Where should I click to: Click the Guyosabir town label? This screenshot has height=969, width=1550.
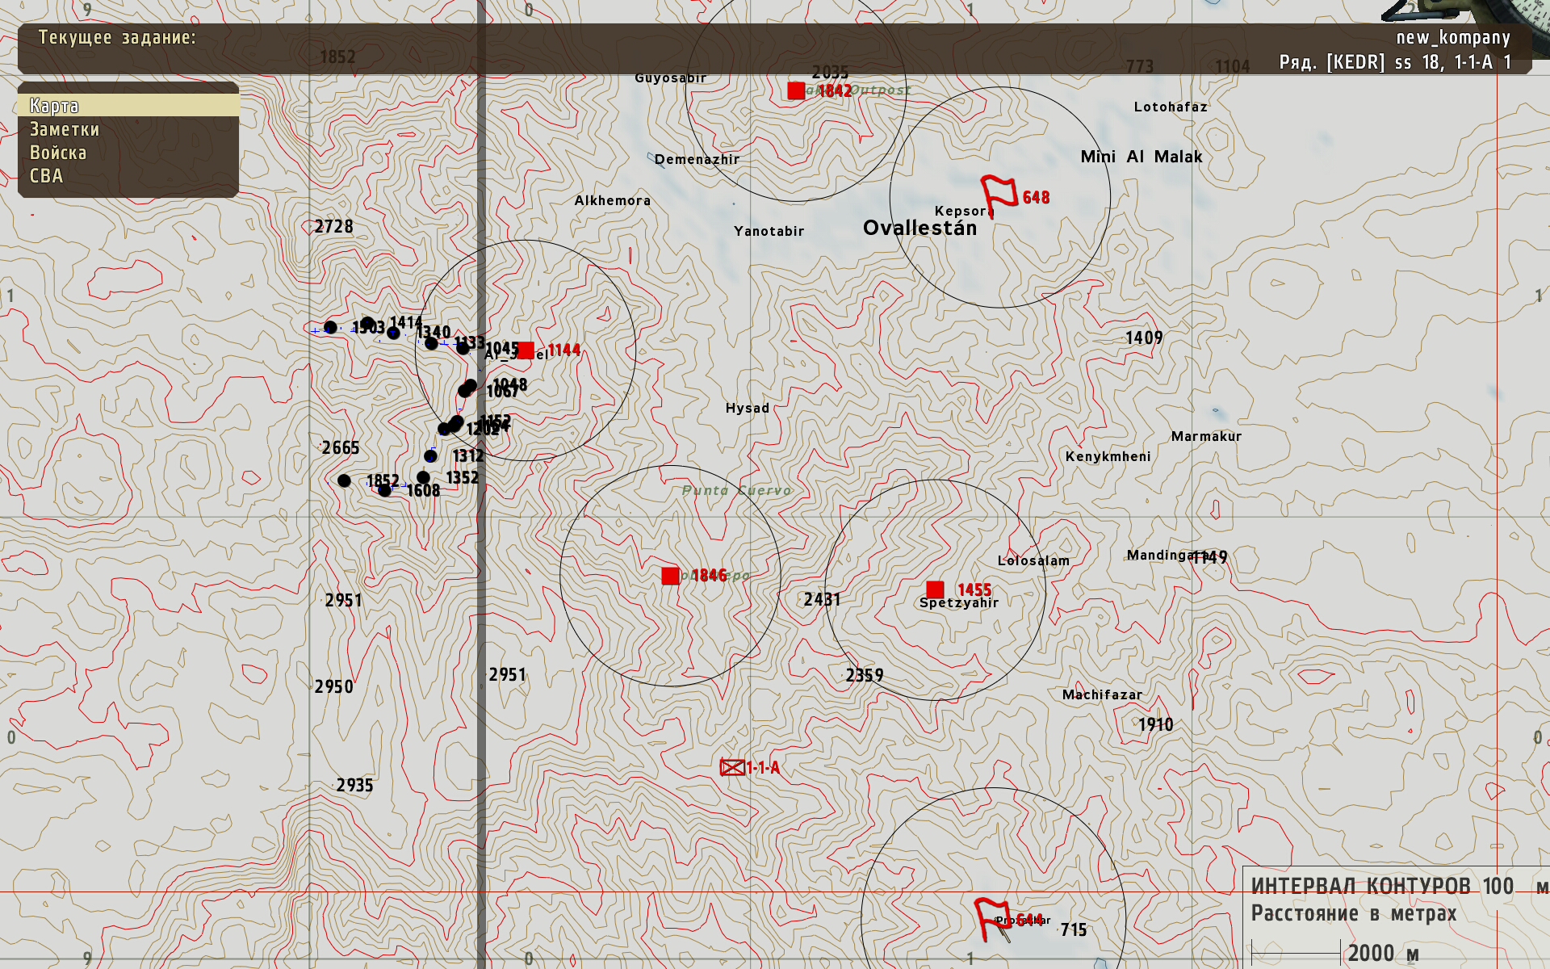coord(670,78)
